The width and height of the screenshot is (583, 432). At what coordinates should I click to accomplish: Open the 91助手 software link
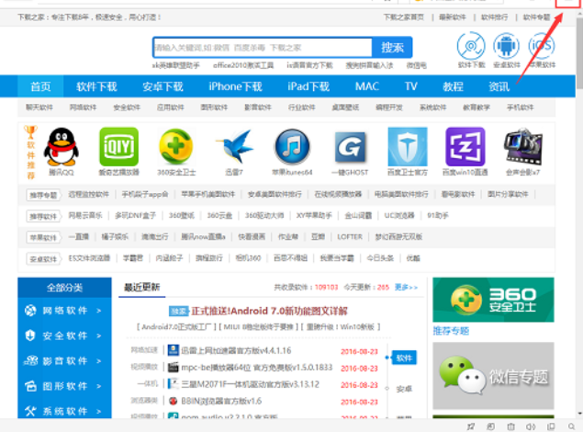tap(438, 215)
